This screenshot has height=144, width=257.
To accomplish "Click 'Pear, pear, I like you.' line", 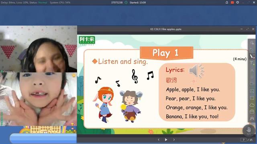I will coord(191,98).
